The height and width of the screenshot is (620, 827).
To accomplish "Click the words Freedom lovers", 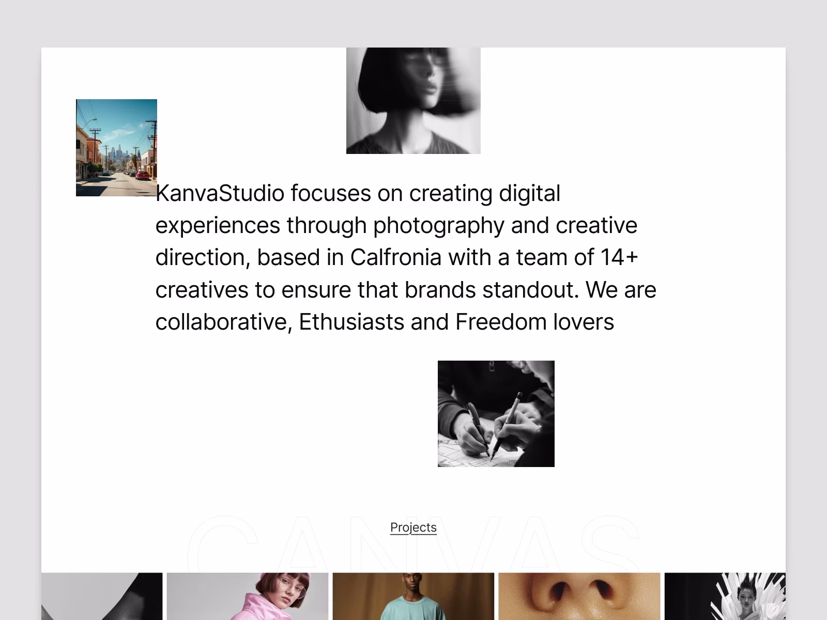I will tap(535, 322).
